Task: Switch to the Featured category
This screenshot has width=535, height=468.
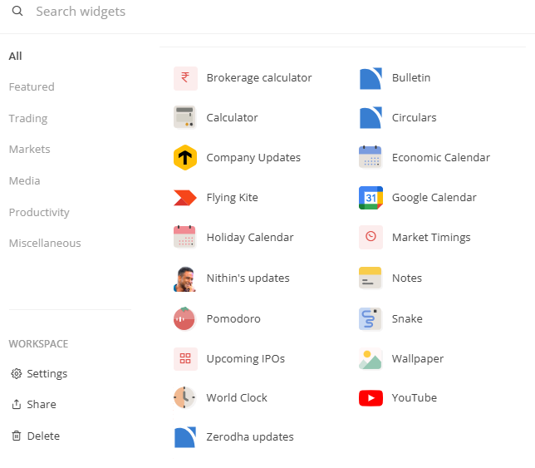Action: coord(32,87)
